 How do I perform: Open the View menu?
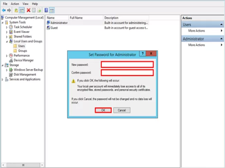click(25, 4)
